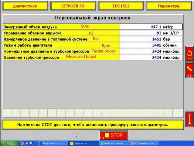Switch to Бюро Lexia V1.4.13 taskbar item
Image resolution: width=194 pixels, height=146 pixels.
[x=52, y=143]
